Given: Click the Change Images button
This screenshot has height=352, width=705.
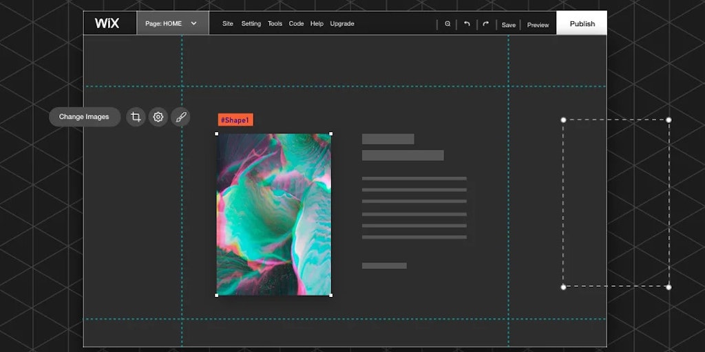Looking at the screenshot, I should (x=85, y=117).
